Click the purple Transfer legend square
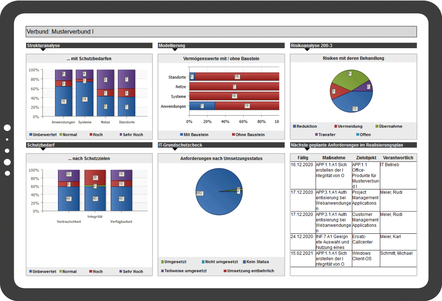This screenshot has width=442, height=301. 316,135
